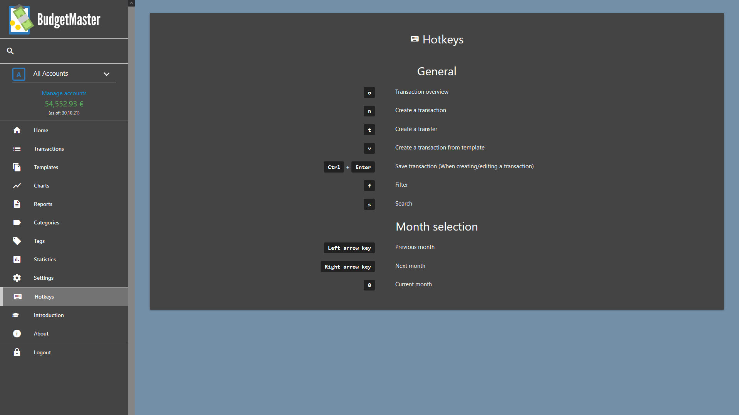739x415 pixels.
Task: Click the '(as of: 30.10.21)' date text
Action: tap(64, 113)
